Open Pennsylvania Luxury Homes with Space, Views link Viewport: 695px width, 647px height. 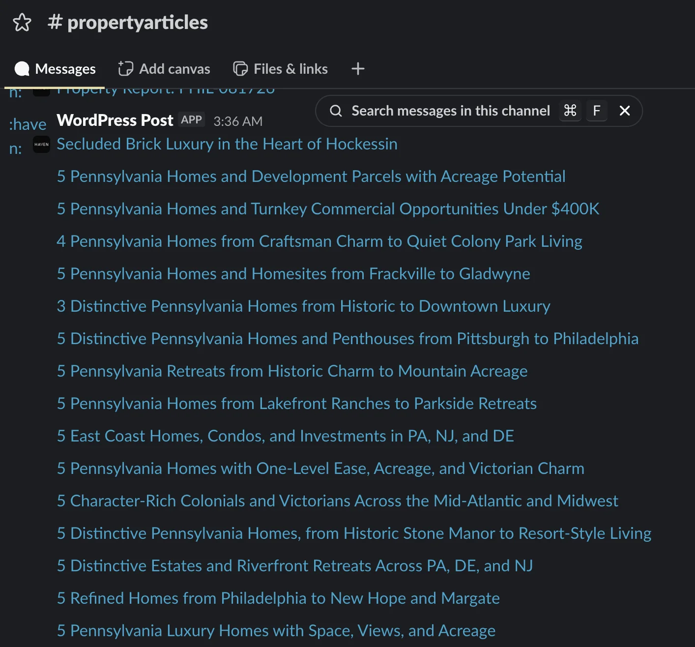coord(276,631)
